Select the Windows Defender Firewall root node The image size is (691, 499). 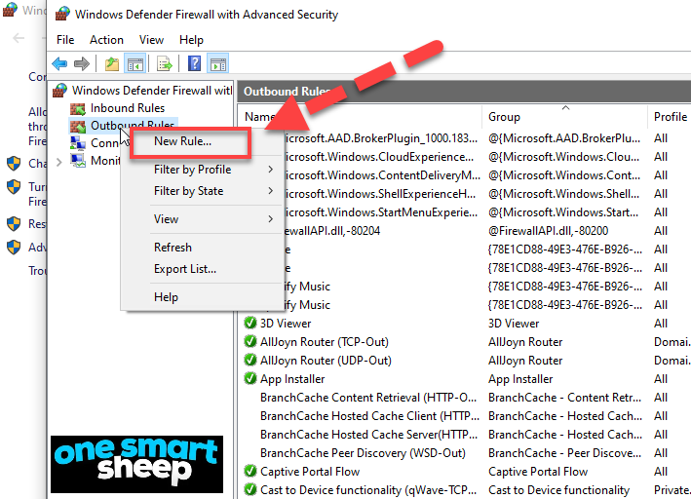152,91
